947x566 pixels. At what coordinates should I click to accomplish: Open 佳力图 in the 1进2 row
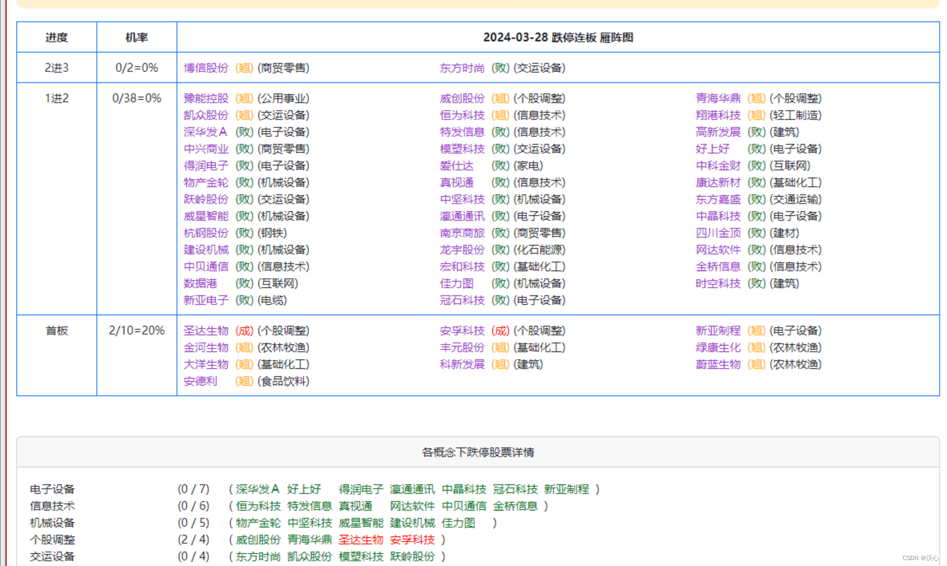point(457,284)
